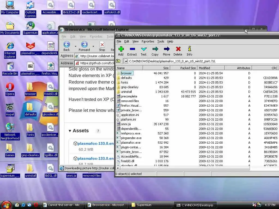Select pingsender.exe row in 7-Zip list
The height and width of the screenshot is (209, 279).
point(197,138)
